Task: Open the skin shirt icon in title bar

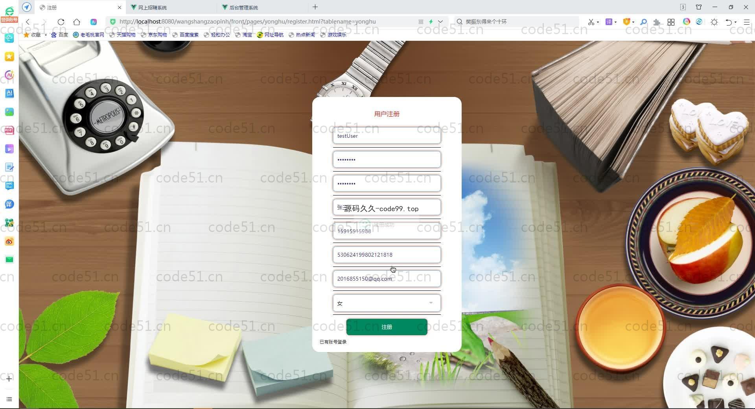Action: (699, 7)
